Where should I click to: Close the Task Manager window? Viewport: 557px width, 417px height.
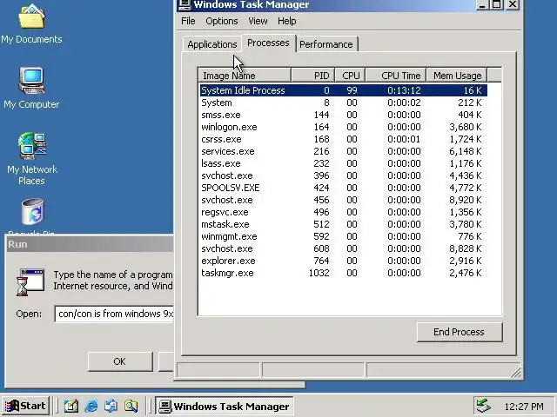pyautogui.click(x=513, y=4)
